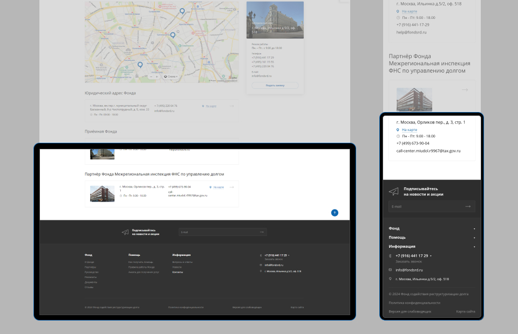Screen dimensions: 518x334
Task: Click envelope icon beside info@fondsrd.ru in mobile footer
Action: 390,270
